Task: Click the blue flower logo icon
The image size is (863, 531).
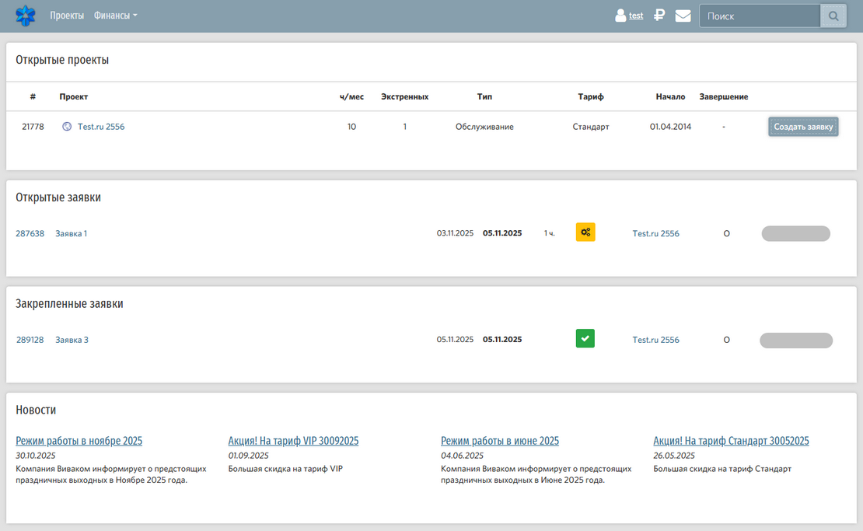Action: (26, 16)
